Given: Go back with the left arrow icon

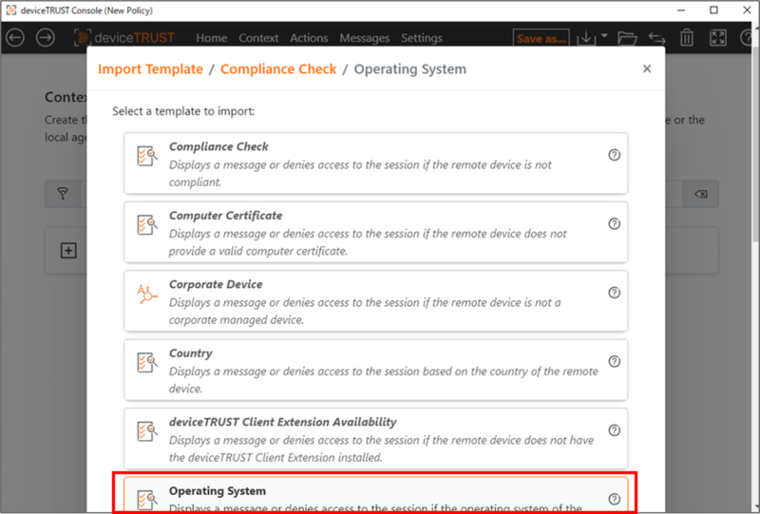Looking at the screenshot, I should [x=15, y=38].
